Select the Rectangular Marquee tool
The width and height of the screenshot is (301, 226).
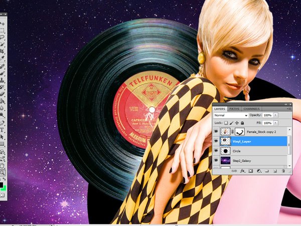(3, 30)
